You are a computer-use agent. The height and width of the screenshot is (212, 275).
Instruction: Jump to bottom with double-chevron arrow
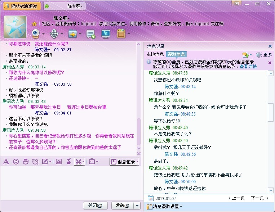(139, 153)
